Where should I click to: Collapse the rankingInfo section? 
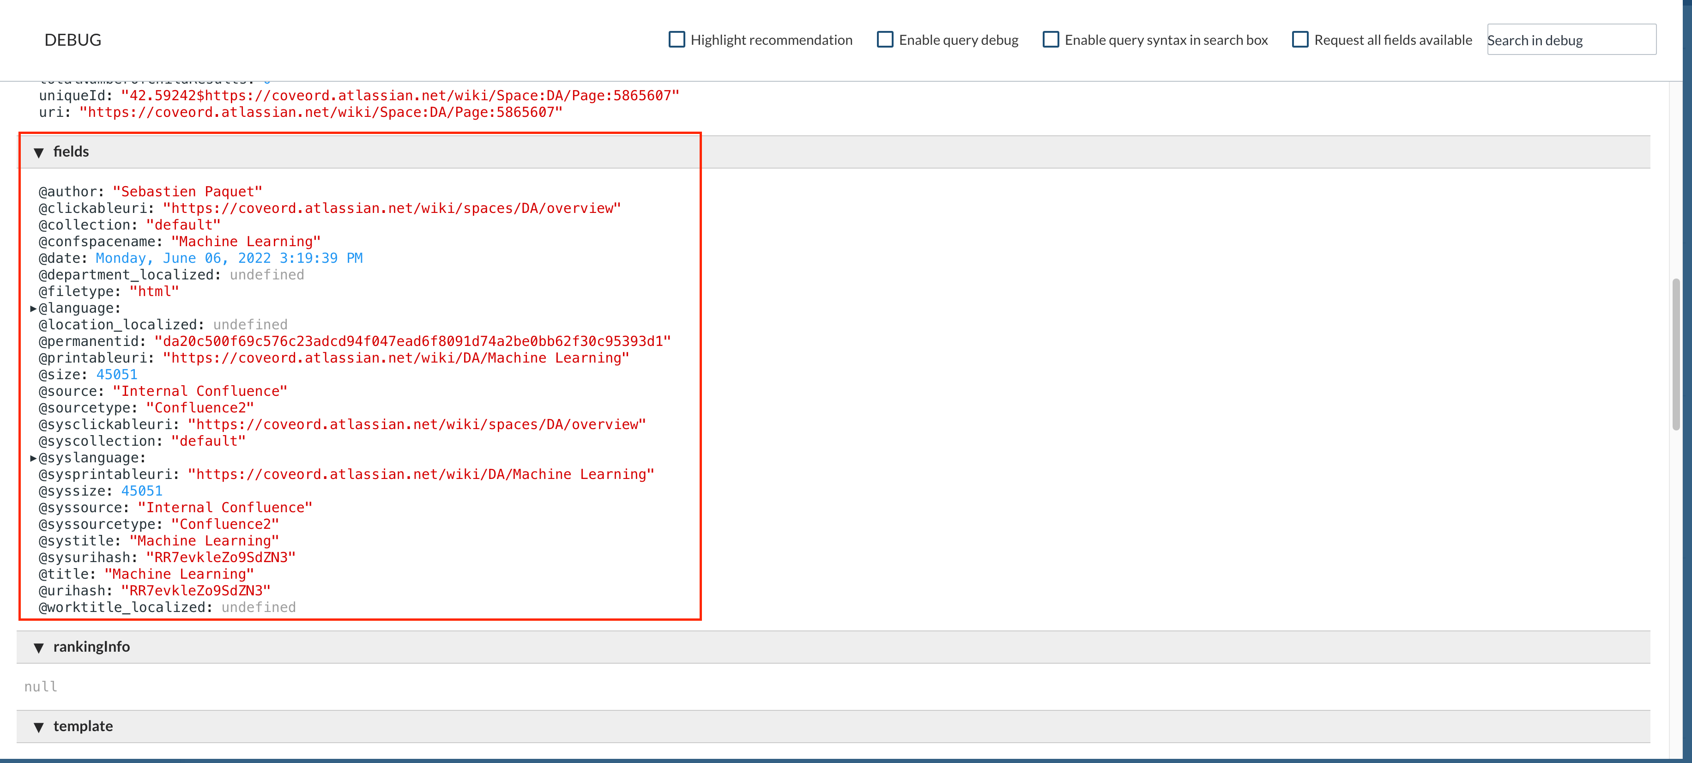39,648
